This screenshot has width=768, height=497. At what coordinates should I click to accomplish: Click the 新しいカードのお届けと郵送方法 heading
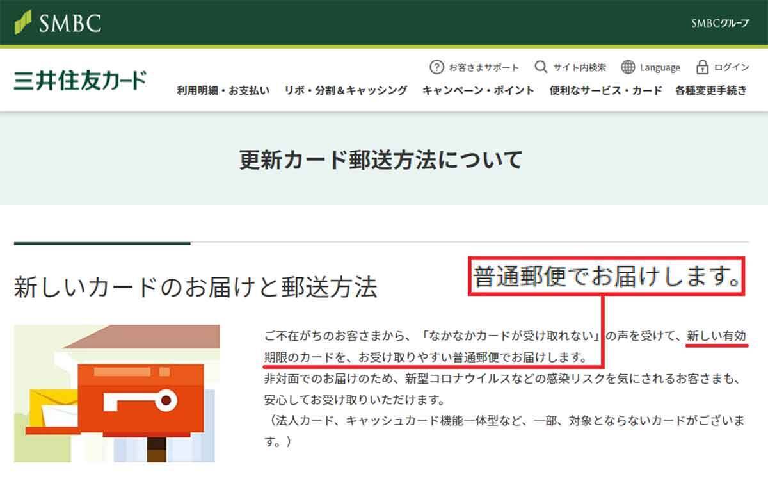click(x=195, y=288)
